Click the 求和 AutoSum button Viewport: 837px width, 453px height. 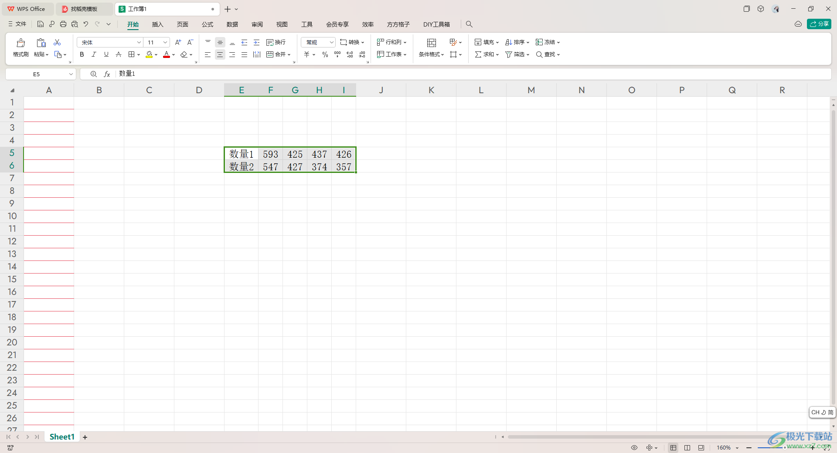[487, 54]
